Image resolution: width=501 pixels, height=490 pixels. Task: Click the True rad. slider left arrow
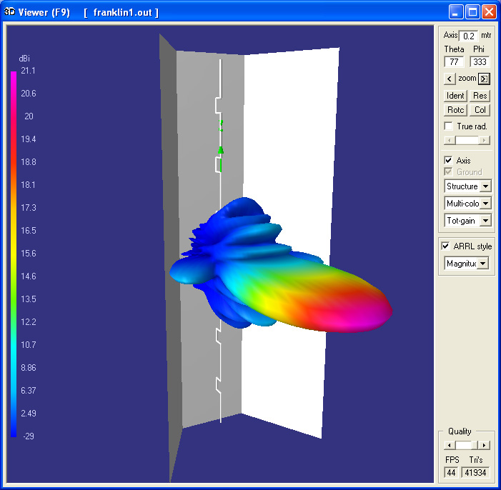450,140
